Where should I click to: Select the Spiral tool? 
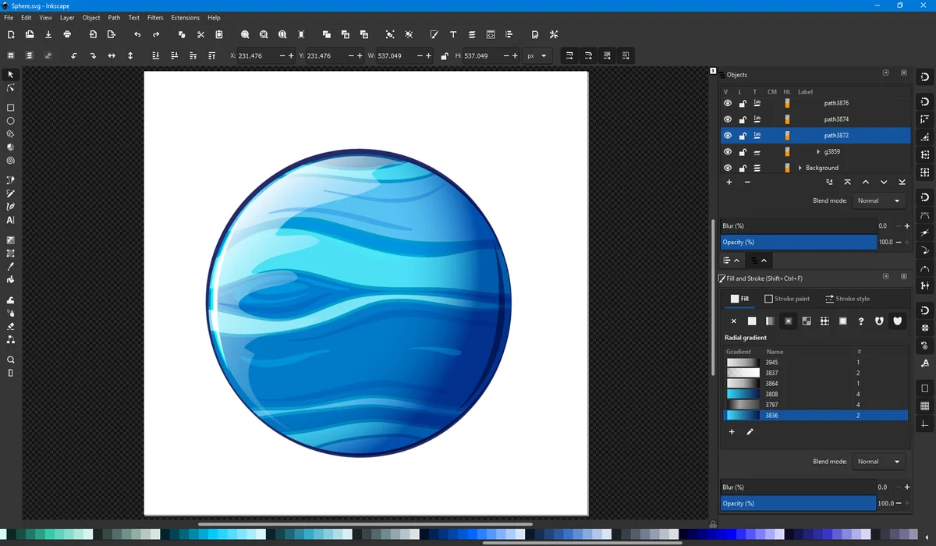point(11,161)
